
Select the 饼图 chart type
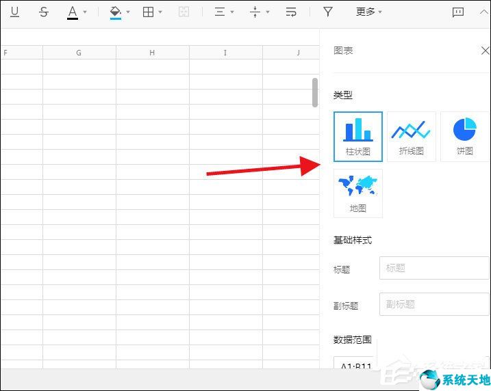point(465,137)
